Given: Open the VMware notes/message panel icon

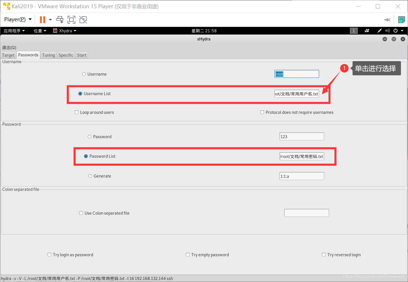Looking at the screenshot, I should [x=401, y=20].
